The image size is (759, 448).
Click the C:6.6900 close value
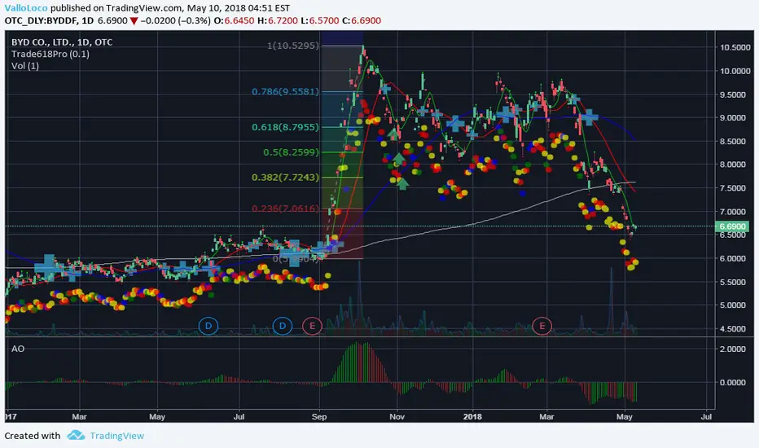[361, 21]
